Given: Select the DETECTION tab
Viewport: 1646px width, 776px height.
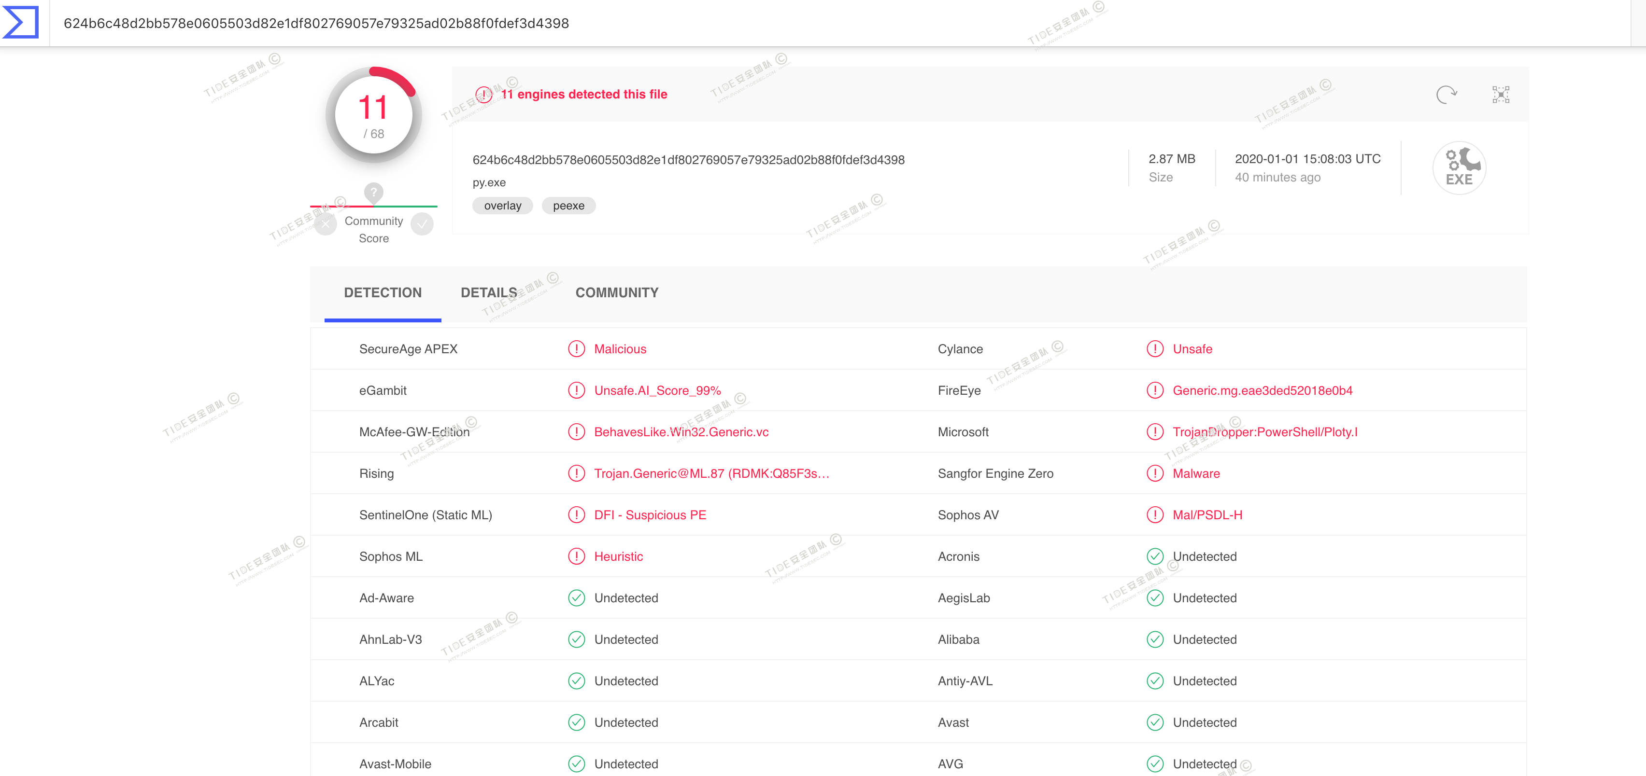Looking at the screenshot, I should [382, 292].
